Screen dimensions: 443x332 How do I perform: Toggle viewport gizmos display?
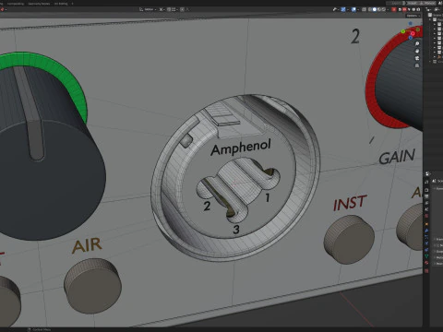(x=343, y=9)
